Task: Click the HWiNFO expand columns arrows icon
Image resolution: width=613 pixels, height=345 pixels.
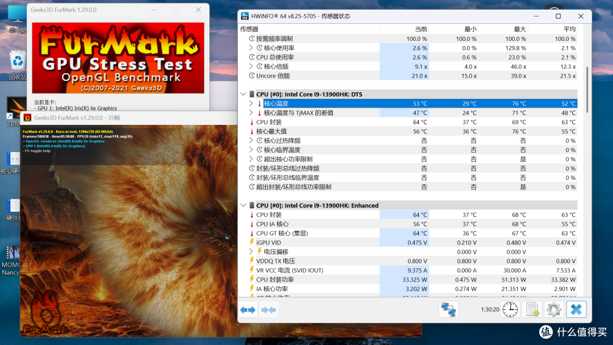Action: [248, 310]
